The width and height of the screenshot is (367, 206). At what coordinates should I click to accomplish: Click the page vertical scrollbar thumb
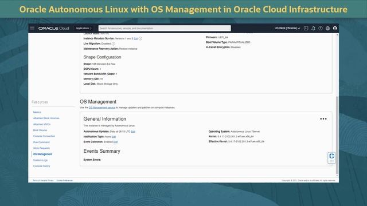pos(337,135)
